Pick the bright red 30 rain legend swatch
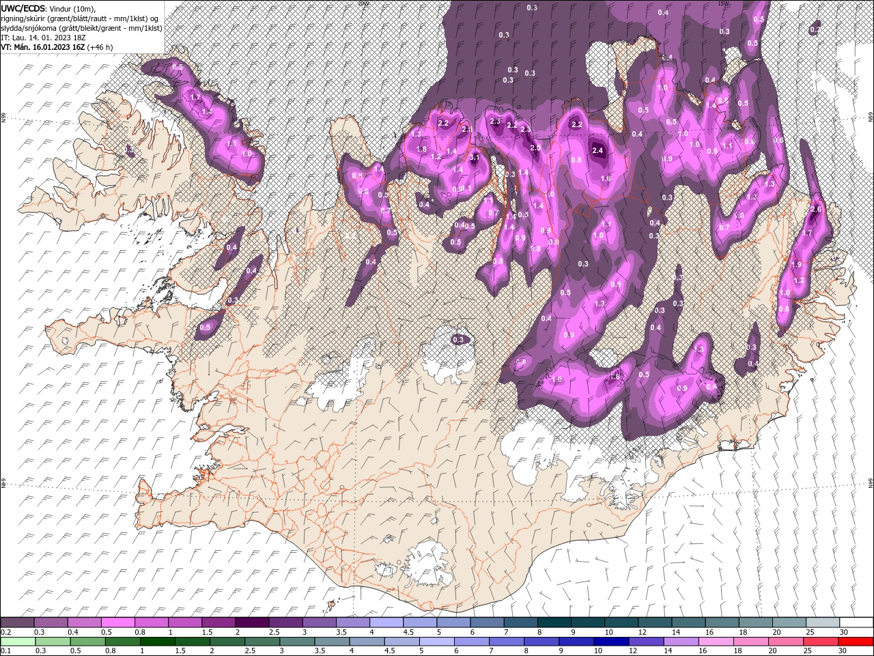The width and height of the screenshot is (874, 656). tap(856, 642)
